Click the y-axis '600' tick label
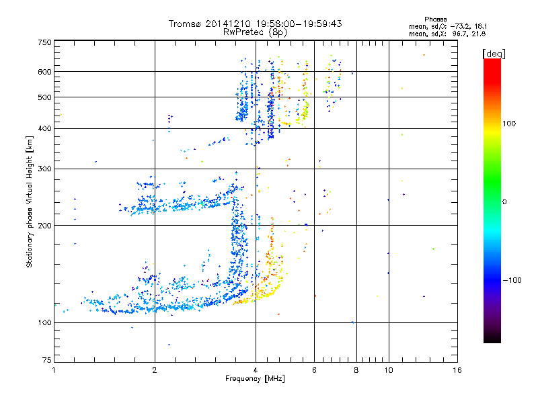Image resolution: width=538 pixels, height=403 pixels. pos(44,72)
